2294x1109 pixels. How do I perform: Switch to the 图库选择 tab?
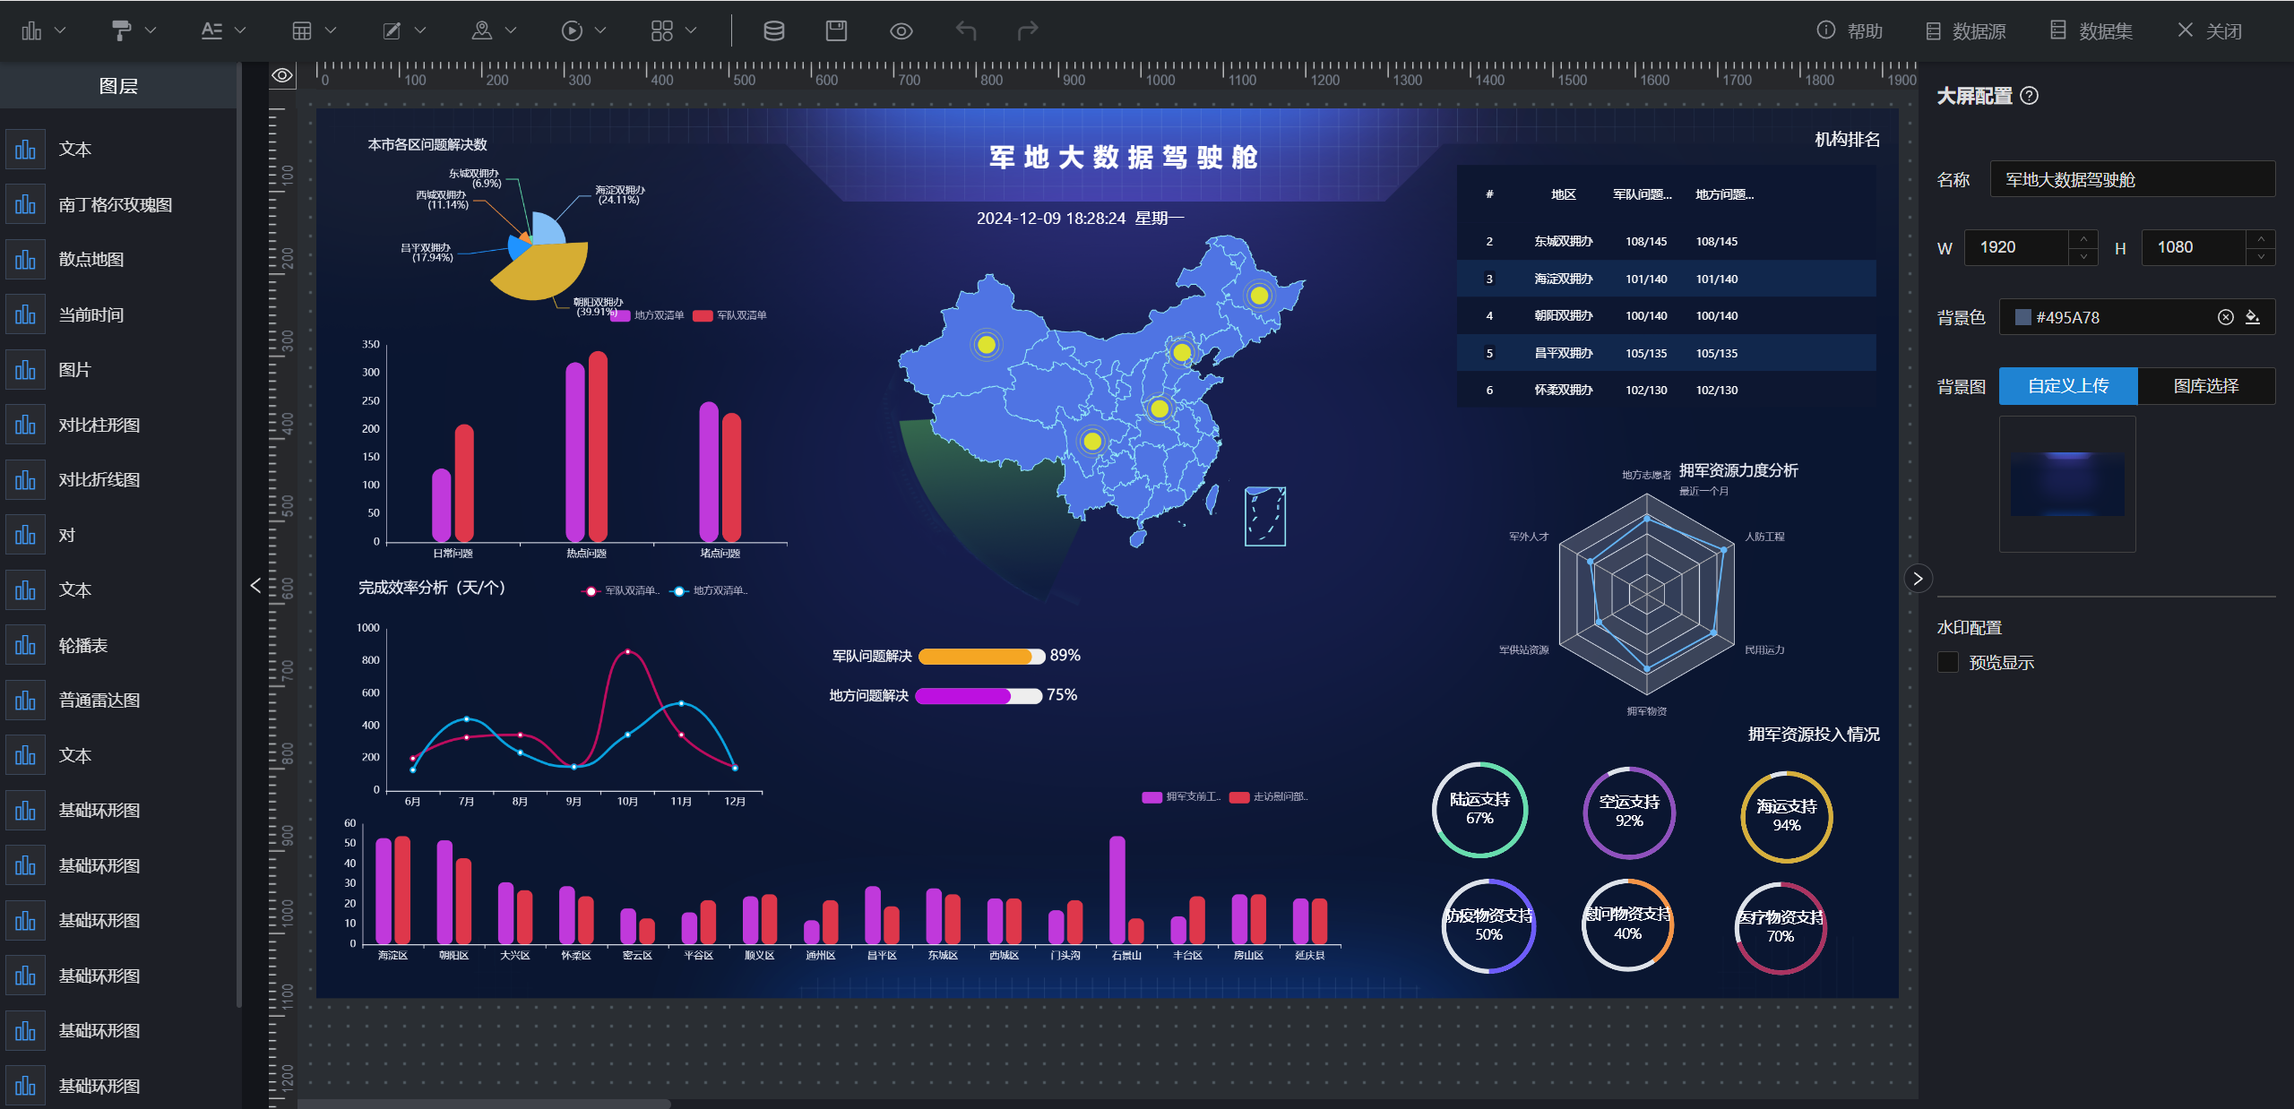tap(2205, 386)
